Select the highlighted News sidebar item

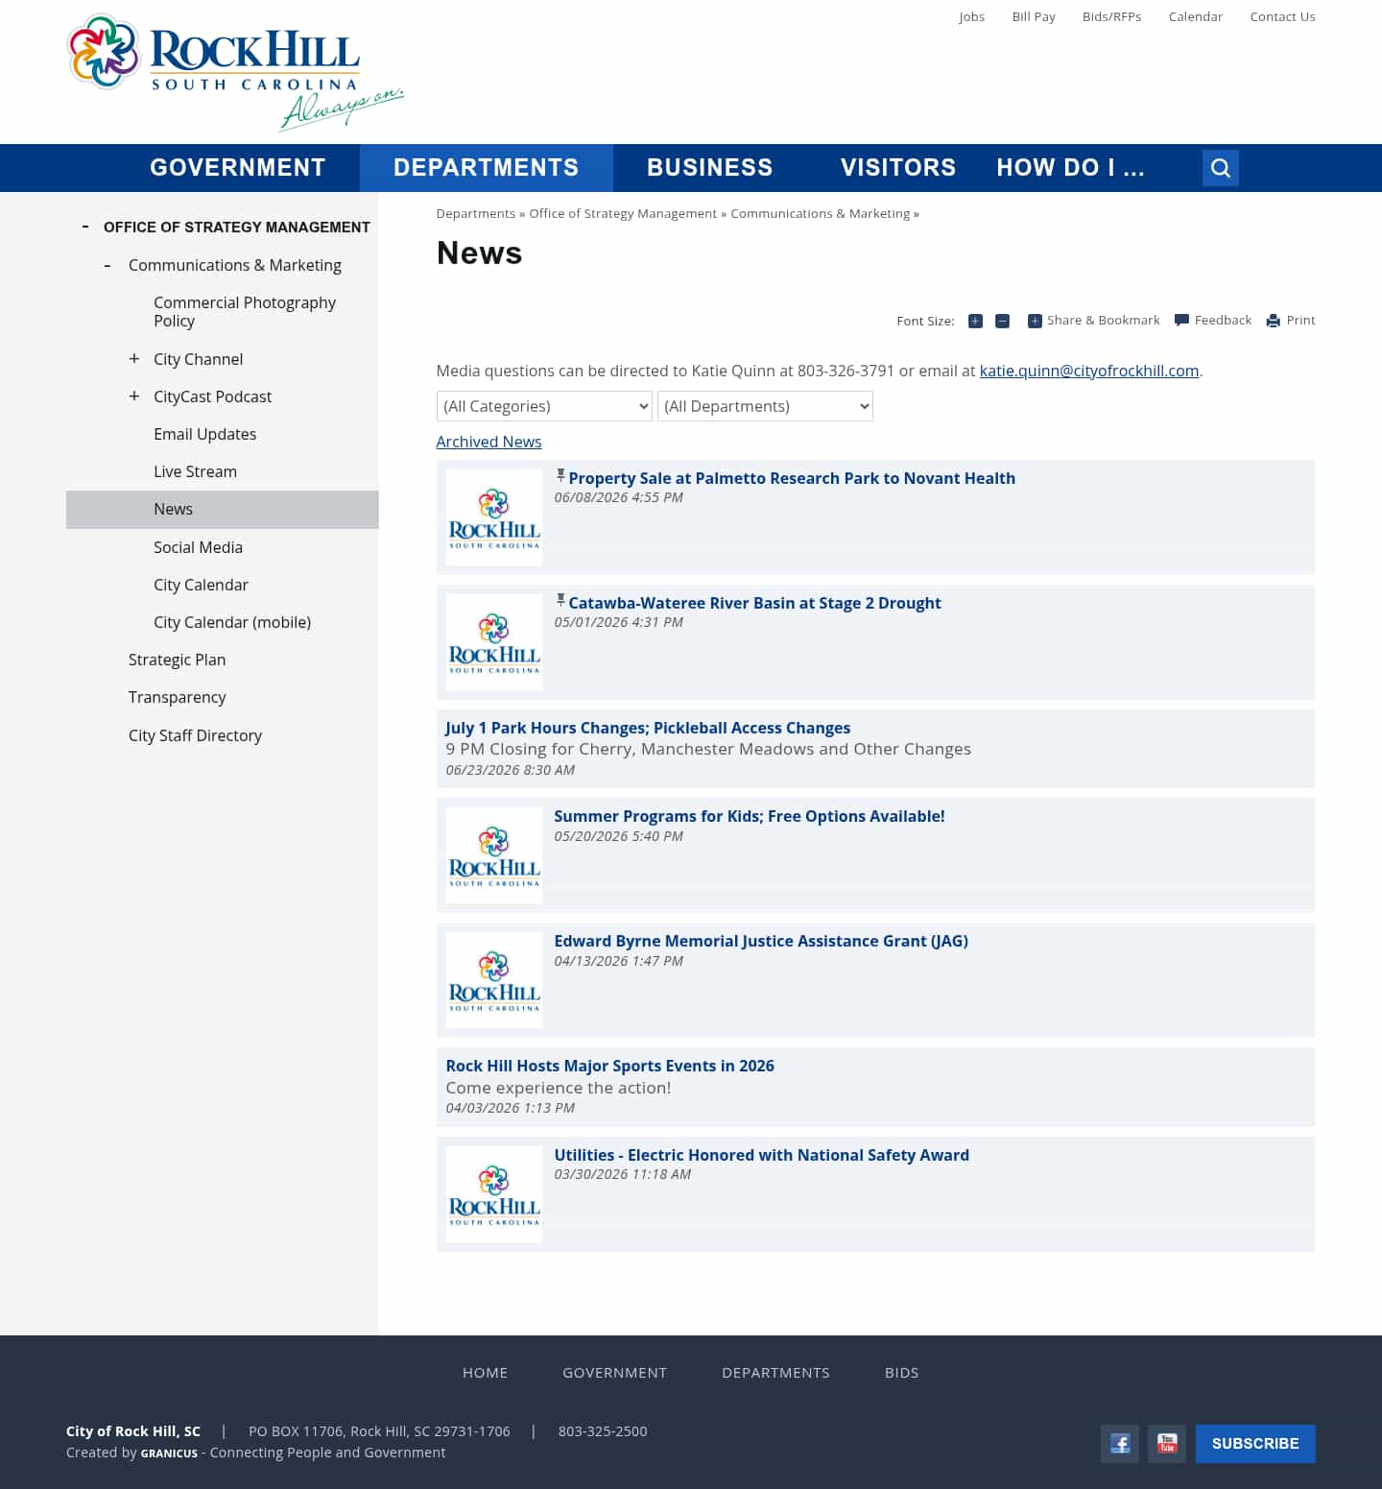223,510
